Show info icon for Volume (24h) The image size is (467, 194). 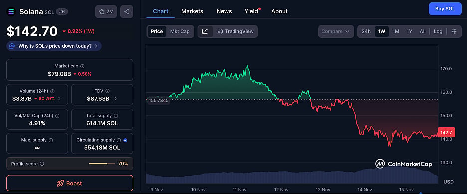pos(53,91)
